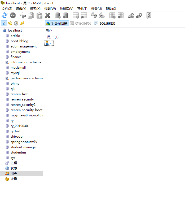Click the Delete table icon
This screenshot has height=197, width=185.
tap(84, 15)
